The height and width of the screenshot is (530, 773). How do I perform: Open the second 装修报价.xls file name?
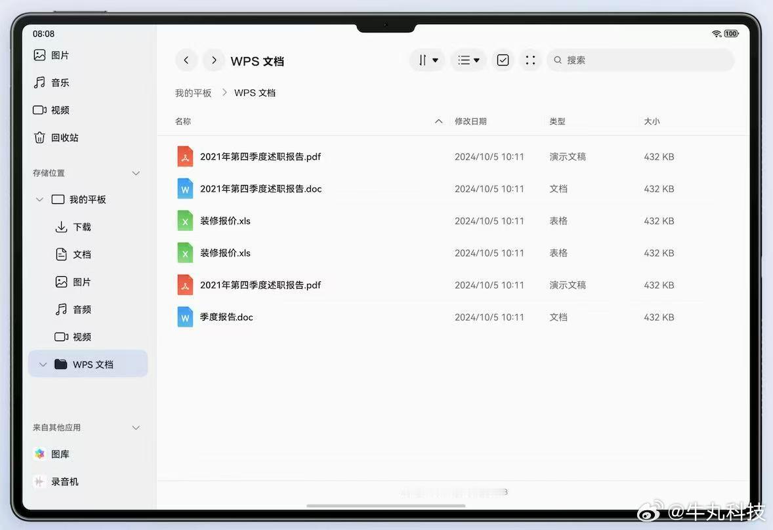click(225, 253)
